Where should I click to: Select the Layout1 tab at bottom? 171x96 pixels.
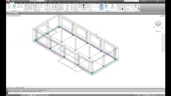coord(17,87)
